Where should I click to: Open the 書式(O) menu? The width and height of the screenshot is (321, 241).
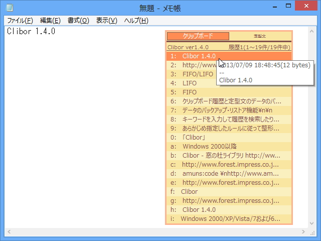pos(78,21)
